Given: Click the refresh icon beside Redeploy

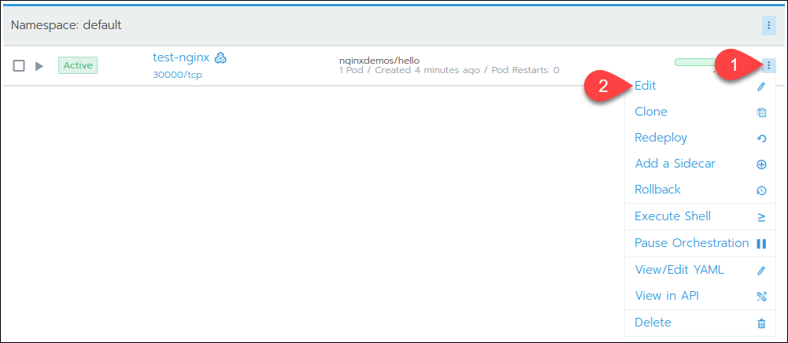Looking at the screenshot, I should [x=761, y=138].
